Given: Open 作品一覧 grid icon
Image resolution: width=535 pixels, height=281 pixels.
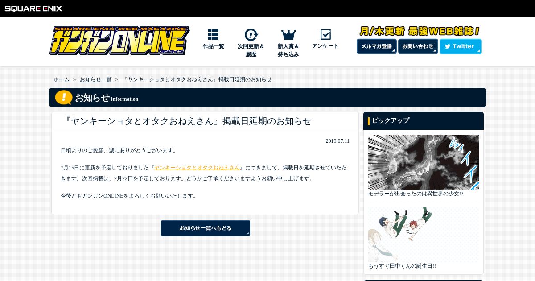Looking at the screenshot, I should tap(213, 34).
